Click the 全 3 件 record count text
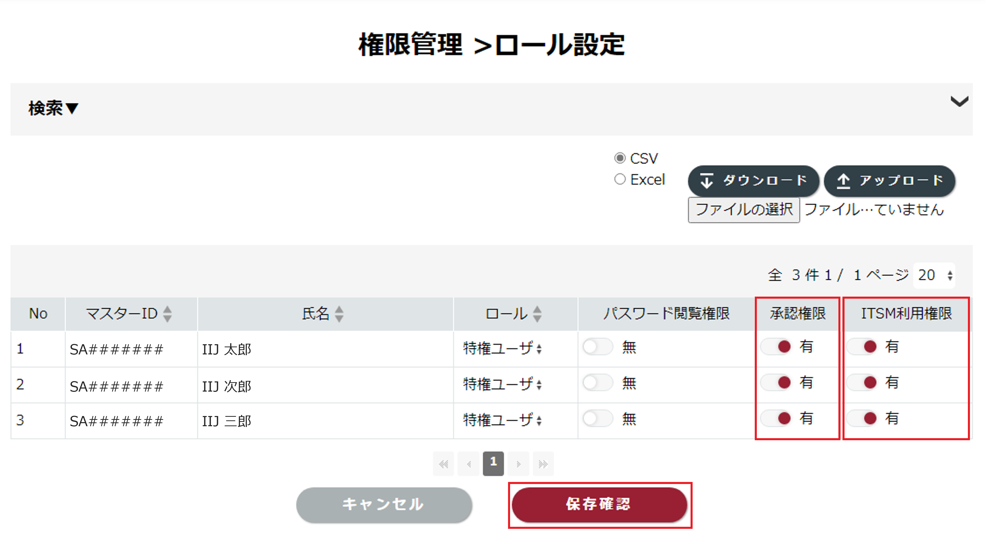The image size is (986, 553). tap(793, 275)
